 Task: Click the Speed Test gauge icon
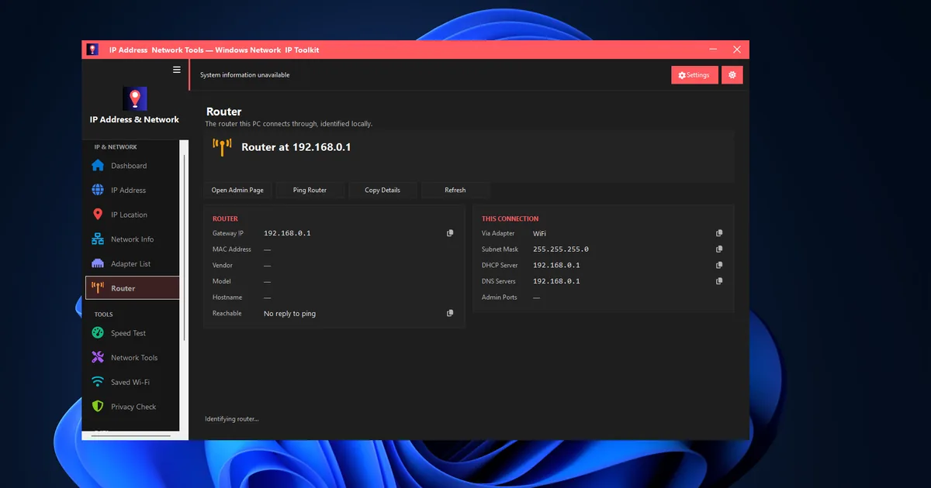(x=98, y=333)
